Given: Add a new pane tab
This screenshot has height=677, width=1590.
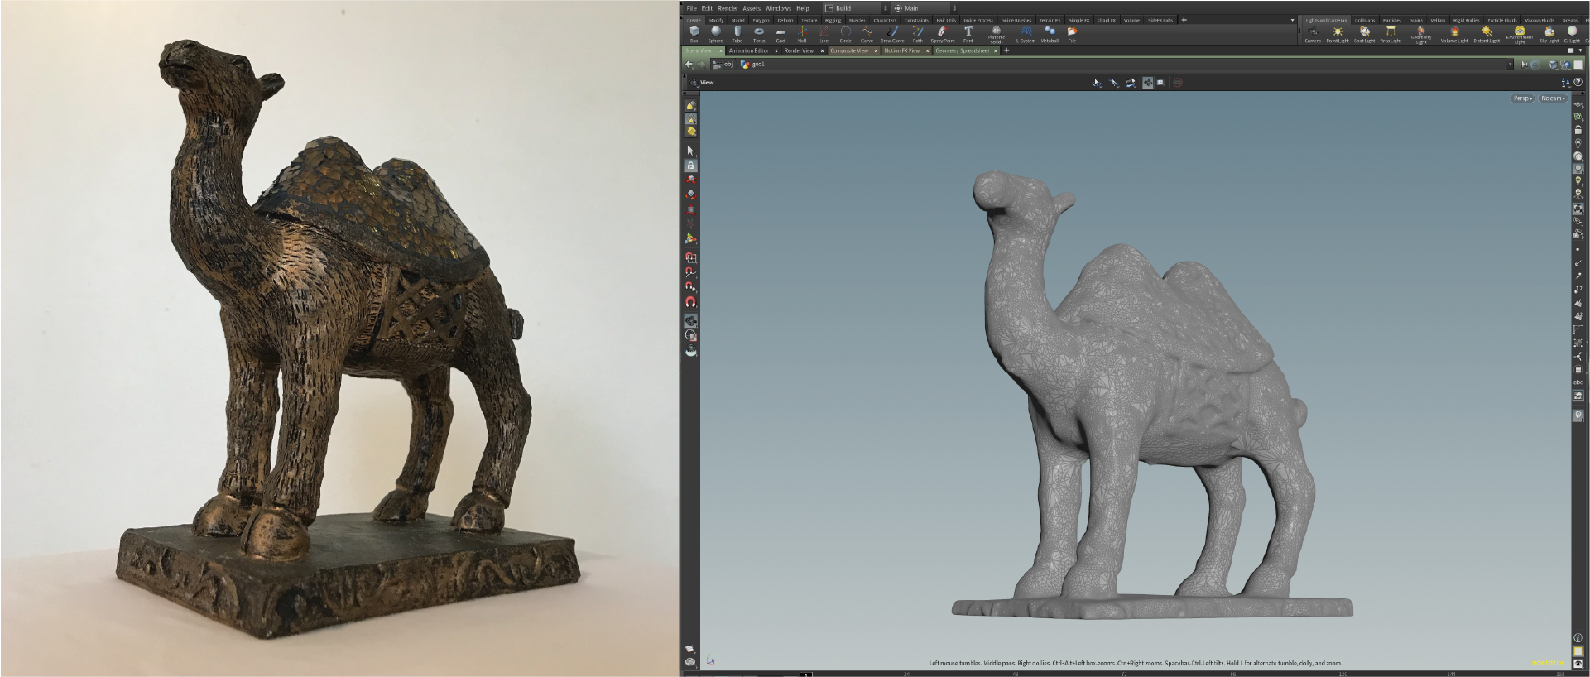Looking at the screenshot, I should tap(1006, 50).
